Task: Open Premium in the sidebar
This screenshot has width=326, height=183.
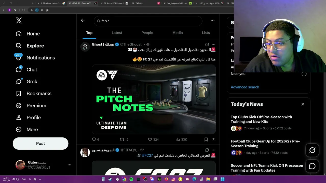Action: tap(31, 105)
